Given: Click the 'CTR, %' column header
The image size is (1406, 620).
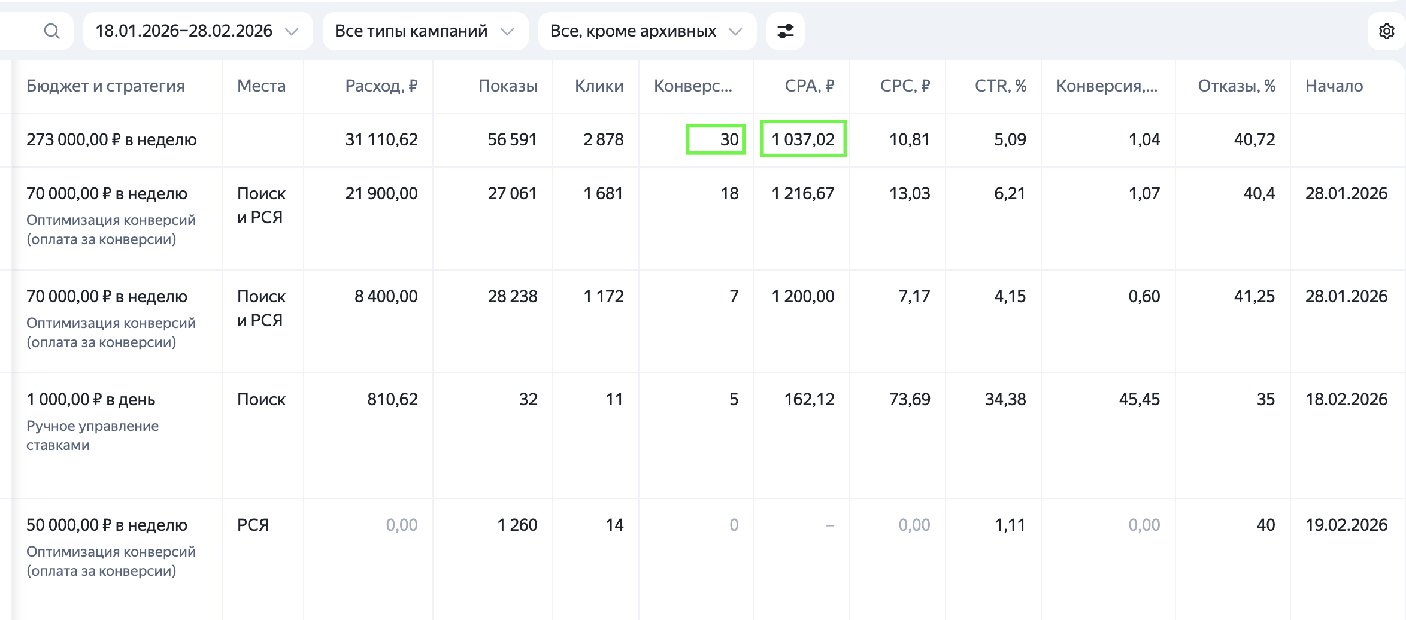Looking at the screenshot, I should (x=1000, y=86).
